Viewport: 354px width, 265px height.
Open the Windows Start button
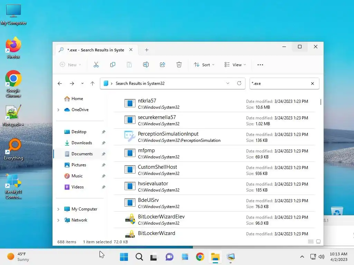point(124,257)
